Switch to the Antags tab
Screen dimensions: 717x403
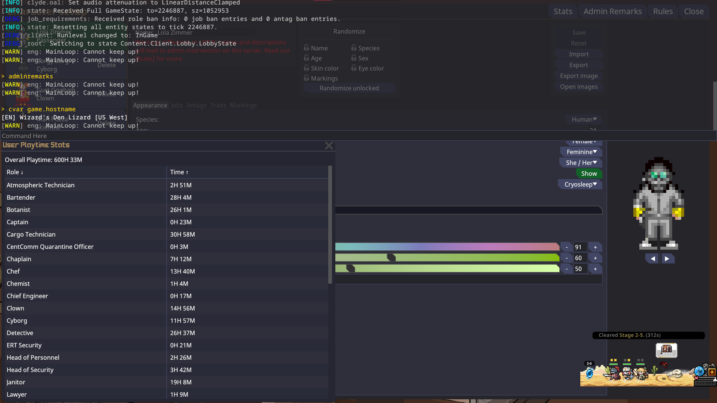[196, 106]
